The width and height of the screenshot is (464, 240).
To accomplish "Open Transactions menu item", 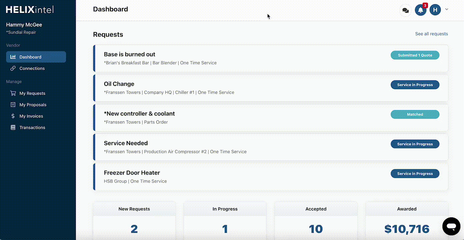I will [32, 127].
